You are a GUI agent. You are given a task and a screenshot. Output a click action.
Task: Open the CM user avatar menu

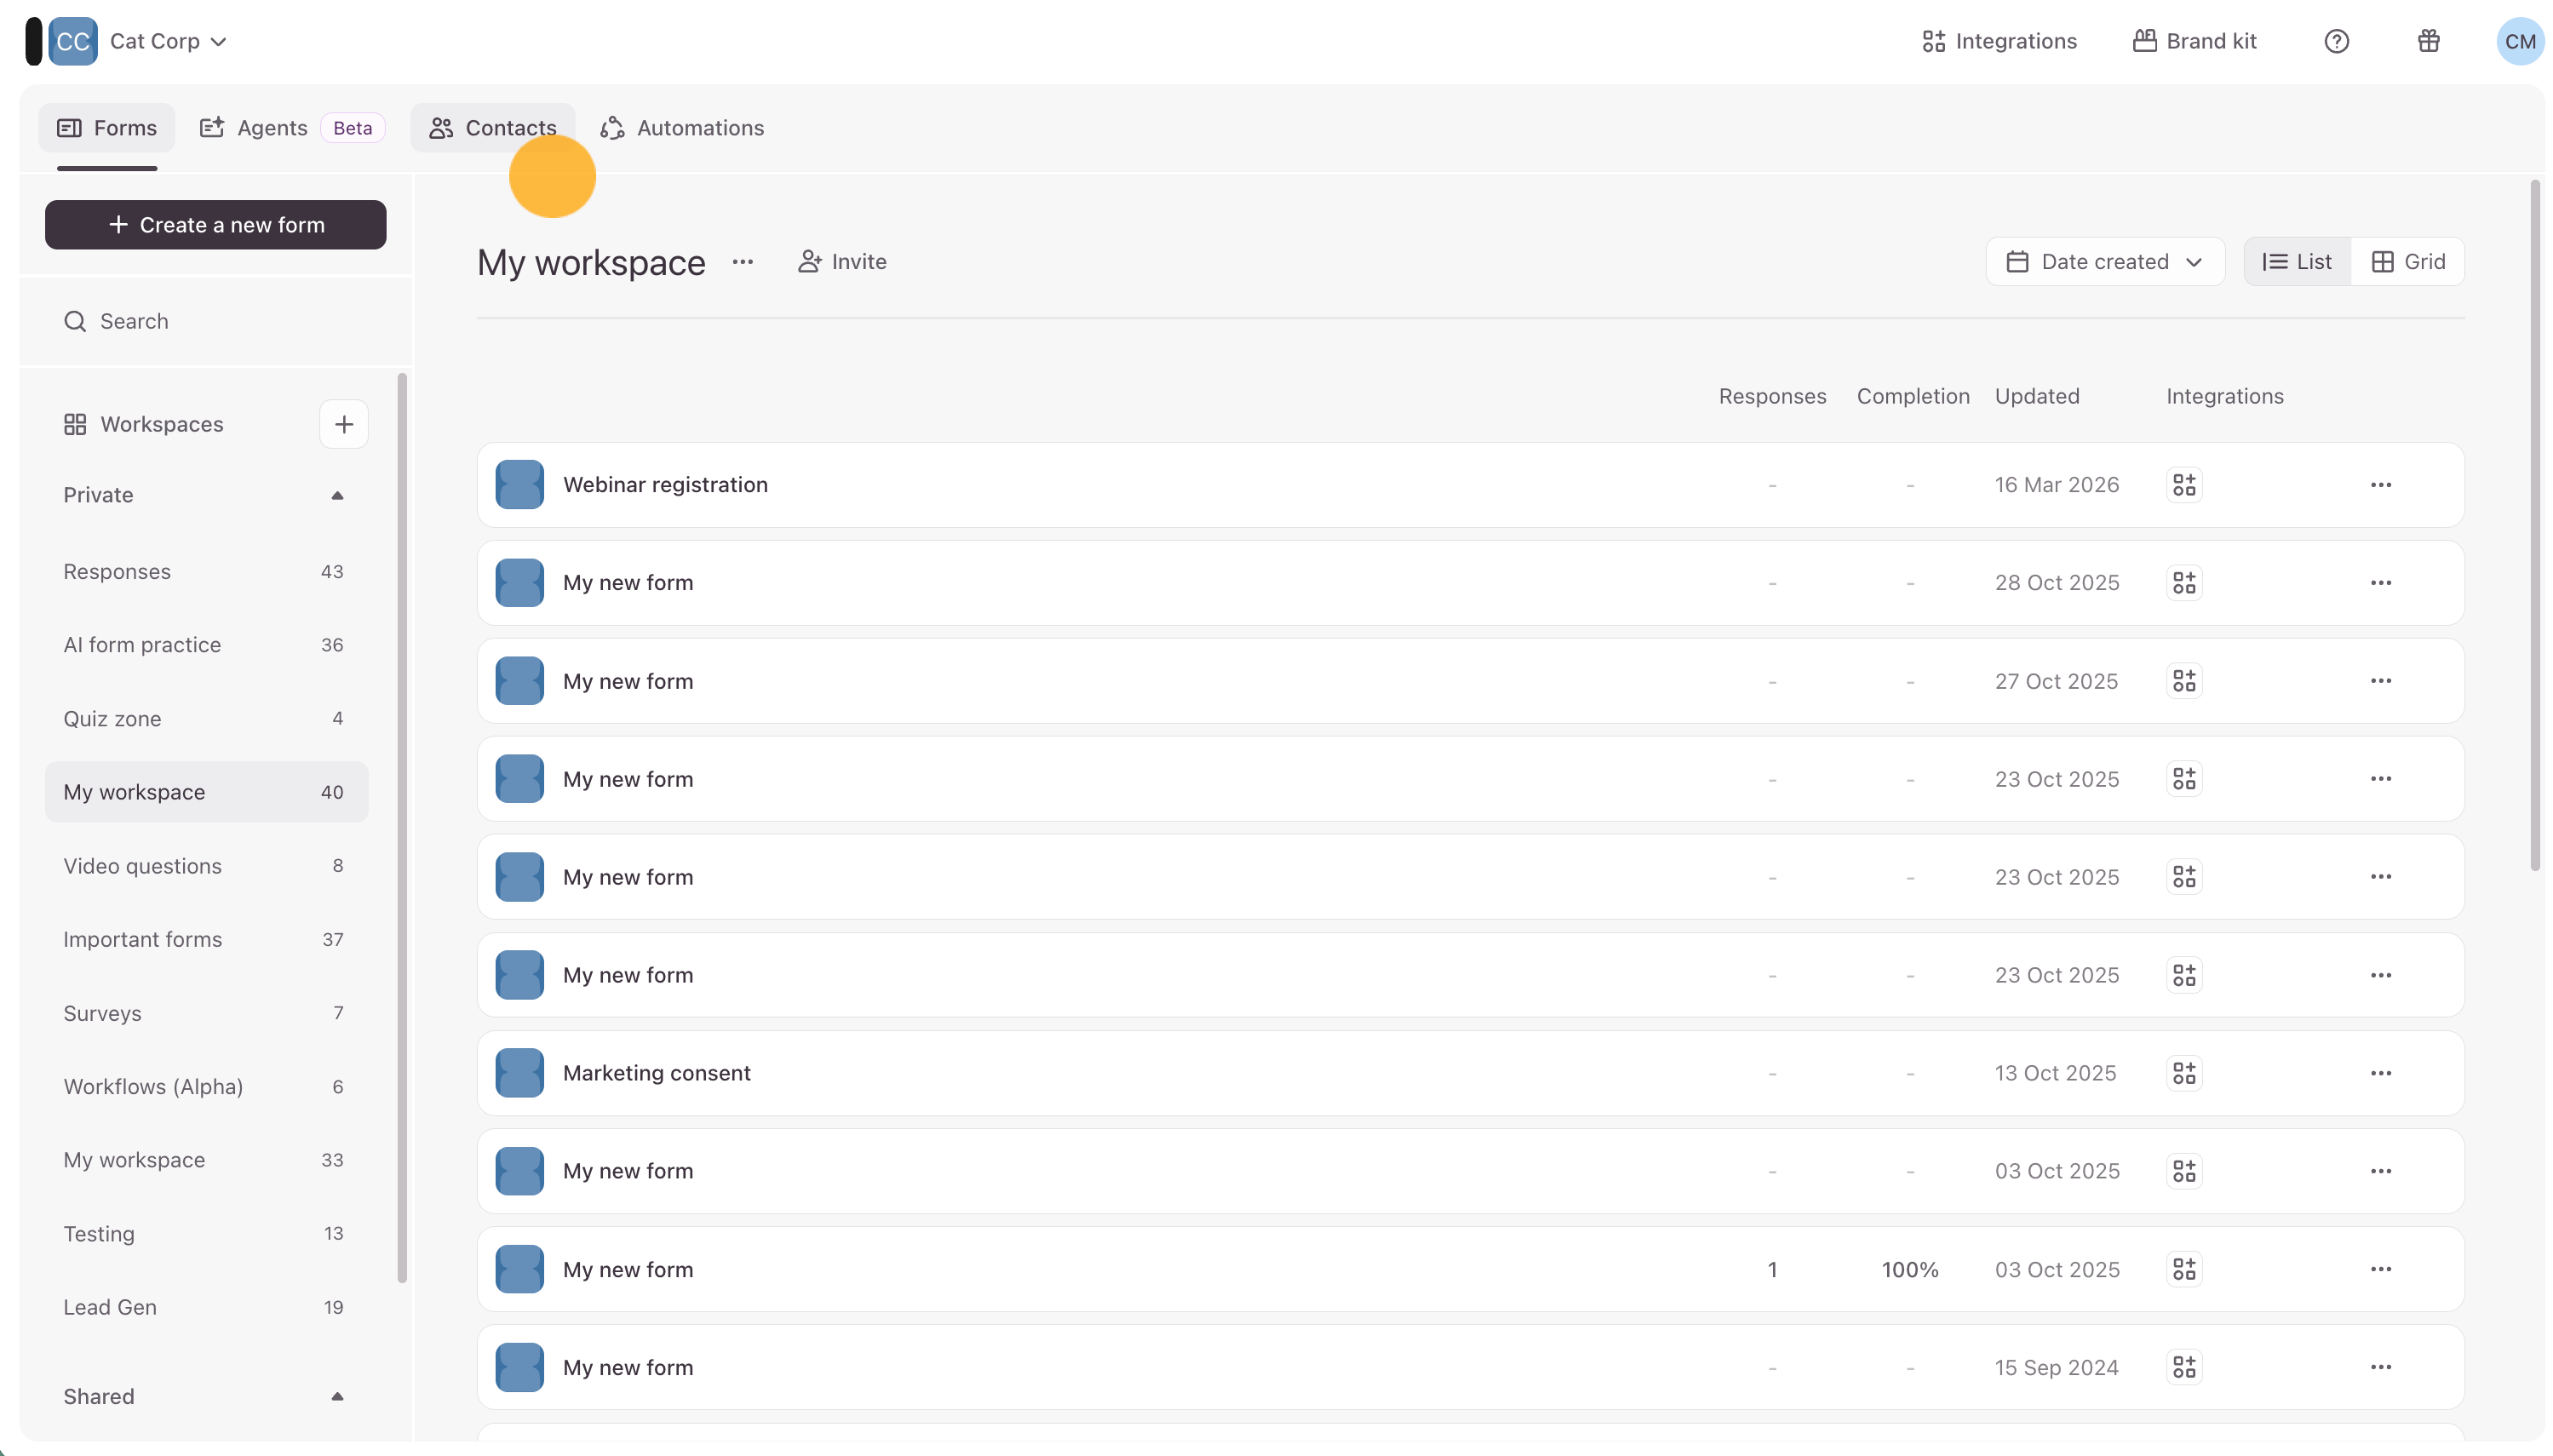2519,41
